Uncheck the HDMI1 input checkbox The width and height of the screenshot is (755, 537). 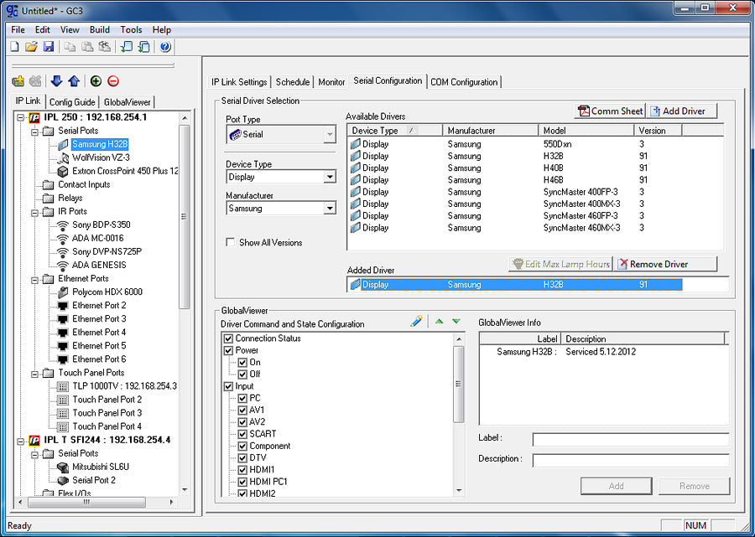(x=242, y=470)
